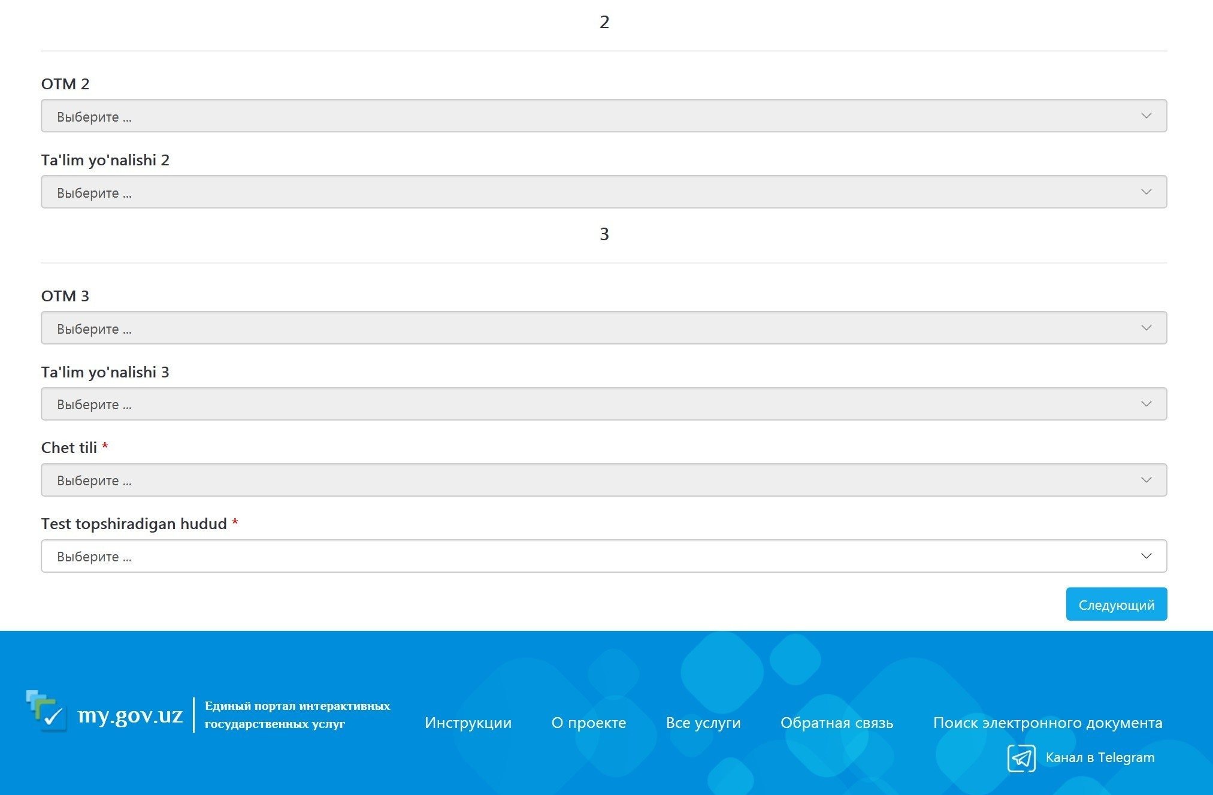Open Поиск электронного документа link
This screenshot has height=795, width=1213.
point(1047,723)
